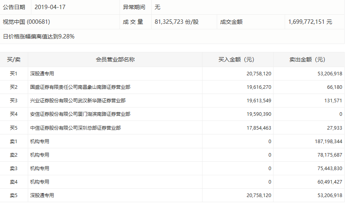Sort by 买入金额（元） column header
This screenshot has width=345, height=205.
click(x=237, y=60)
